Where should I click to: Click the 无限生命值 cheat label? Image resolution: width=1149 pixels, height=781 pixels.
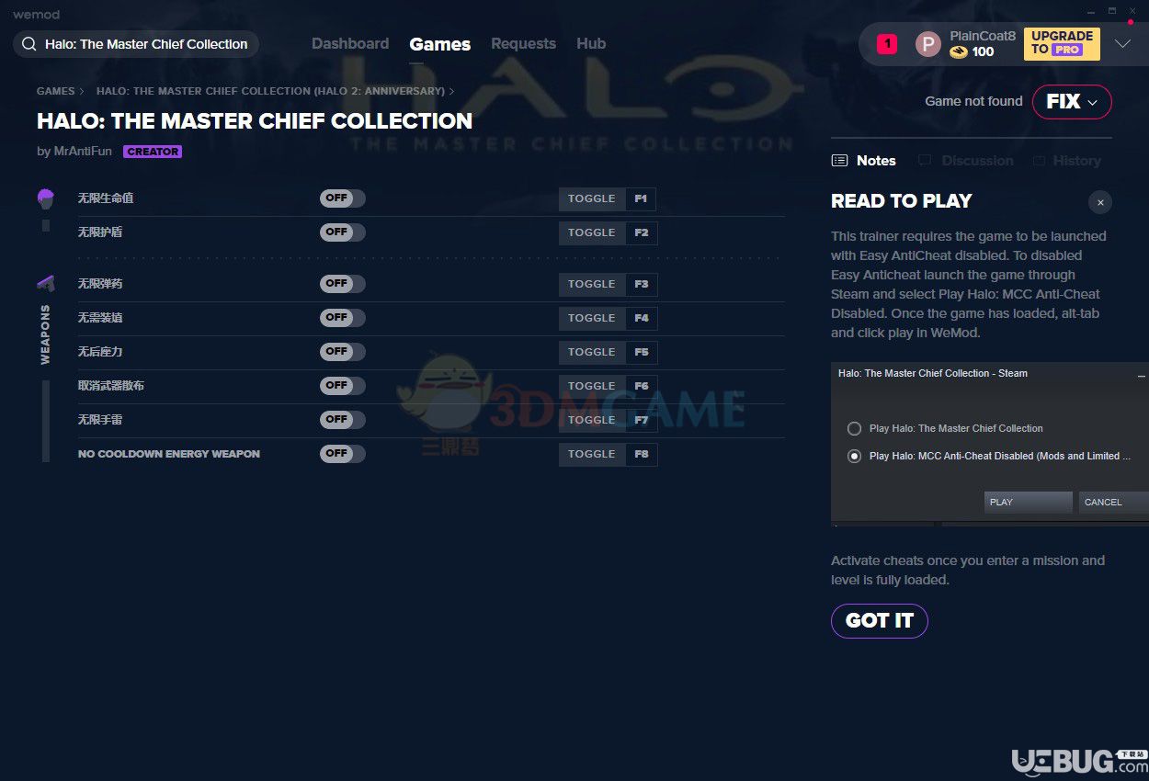click(106, 198)
